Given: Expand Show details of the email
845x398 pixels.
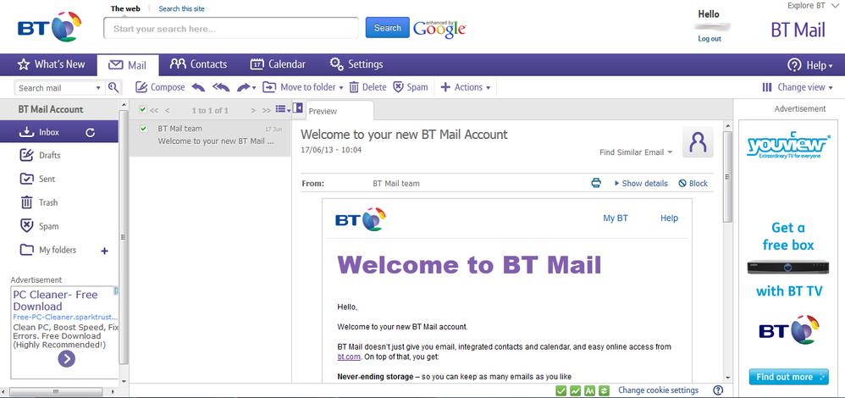Looking at the screenshot, I should [x=641, y=184].
